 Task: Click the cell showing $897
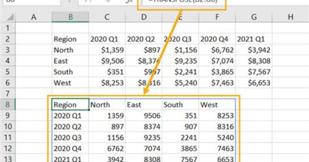point(144,50)
